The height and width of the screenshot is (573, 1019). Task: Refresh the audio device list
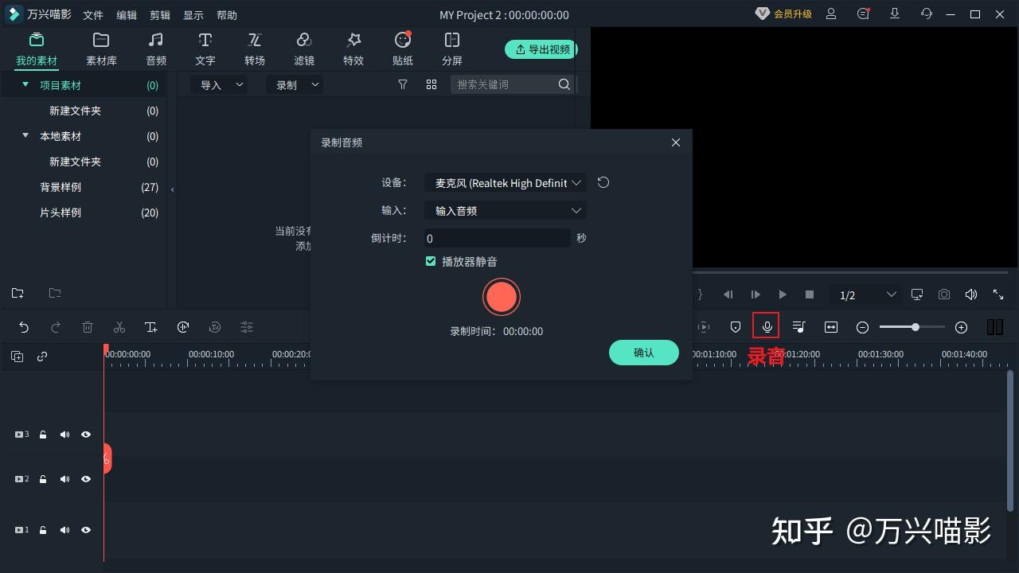pyautogui.click(x=603, y=182)
